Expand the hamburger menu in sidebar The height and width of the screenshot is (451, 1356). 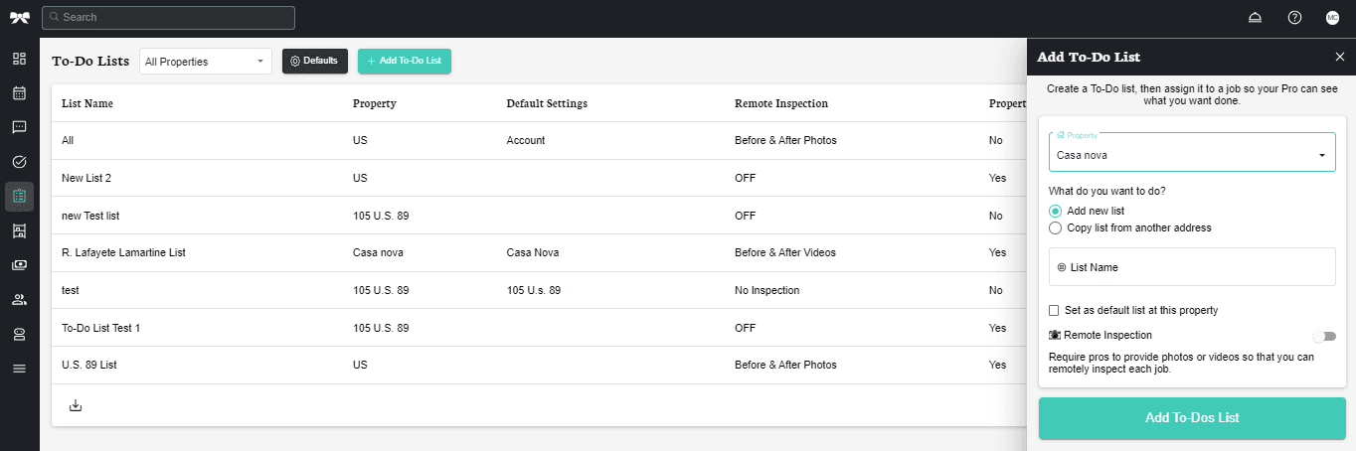tap(19, 369)
